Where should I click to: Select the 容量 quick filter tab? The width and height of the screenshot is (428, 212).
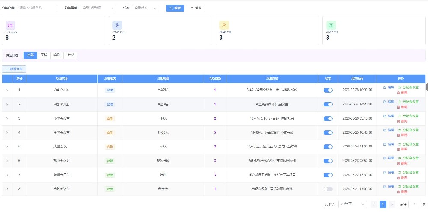(x=57, y=55)
